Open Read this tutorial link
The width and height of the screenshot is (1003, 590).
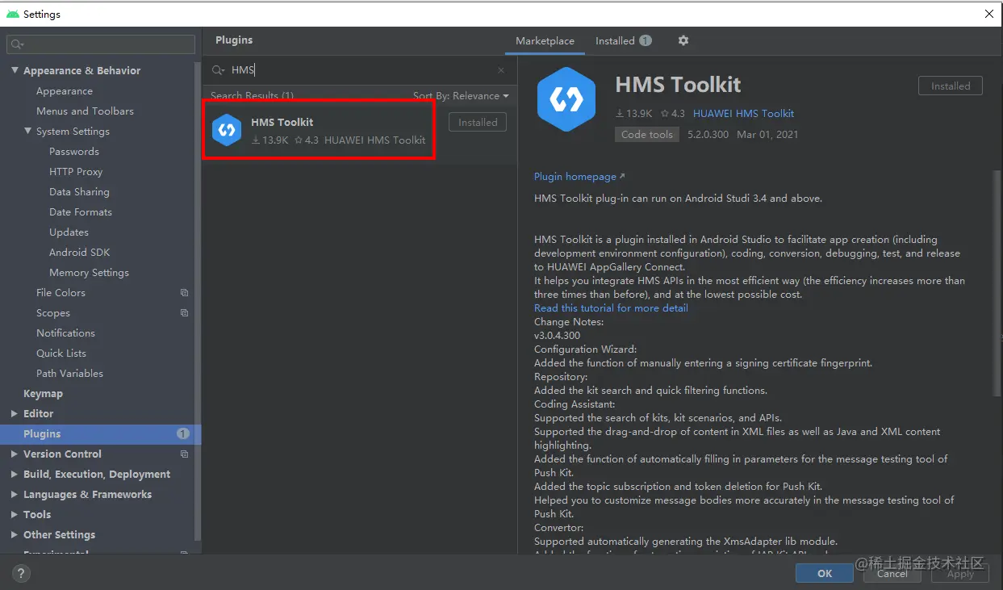point(611,308)
